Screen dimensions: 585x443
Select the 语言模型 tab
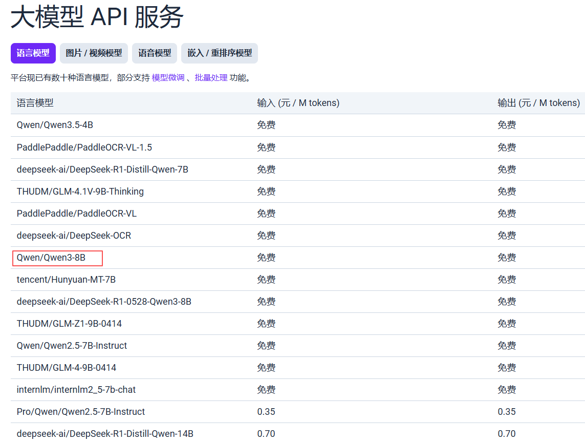coord(33,53)
